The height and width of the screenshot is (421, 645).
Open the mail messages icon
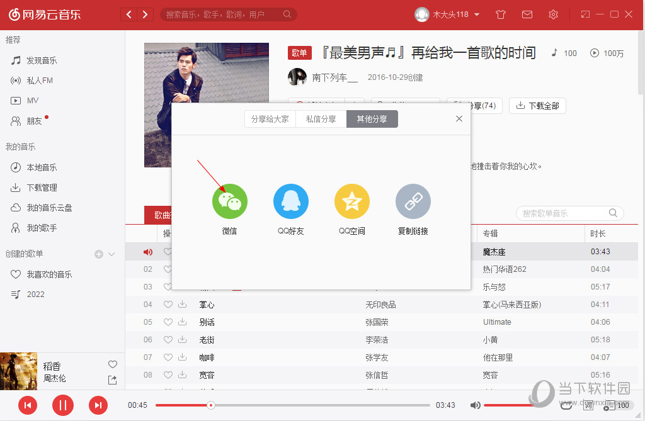point(527,14)
